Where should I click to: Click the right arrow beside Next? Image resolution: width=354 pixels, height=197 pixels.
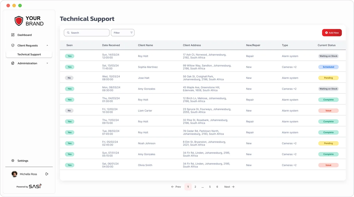[x=233, y=187]
